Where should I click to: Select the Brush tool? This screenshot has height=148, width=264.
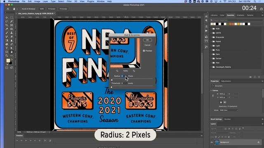[x=7, y=33]
